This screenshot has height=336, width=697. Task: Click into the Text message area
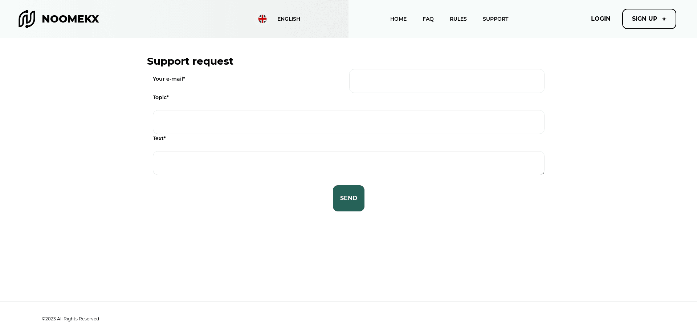pyautogui.click(x=348, y=163)
